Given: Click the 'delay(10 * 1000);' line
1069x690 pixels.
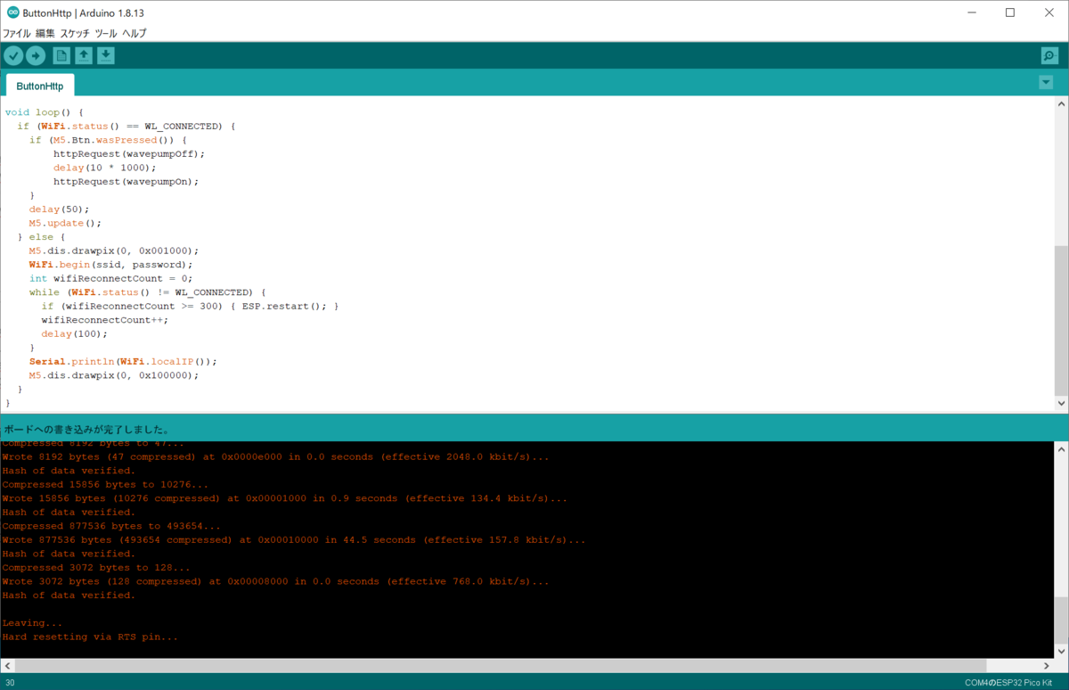Looking at the screenshot, I should [104, 168].
